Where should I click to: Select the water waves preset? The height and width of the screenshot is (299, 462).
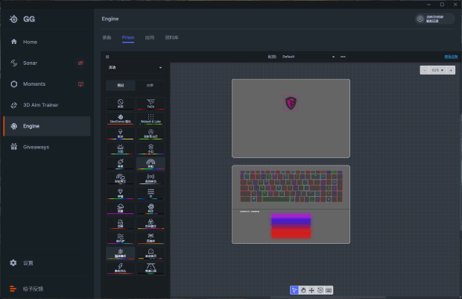click(x=151, y=193)
